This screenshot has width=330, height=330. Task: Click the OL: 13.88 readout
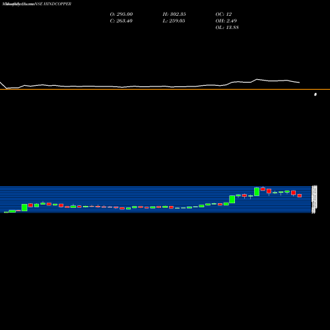pos(227,27)
